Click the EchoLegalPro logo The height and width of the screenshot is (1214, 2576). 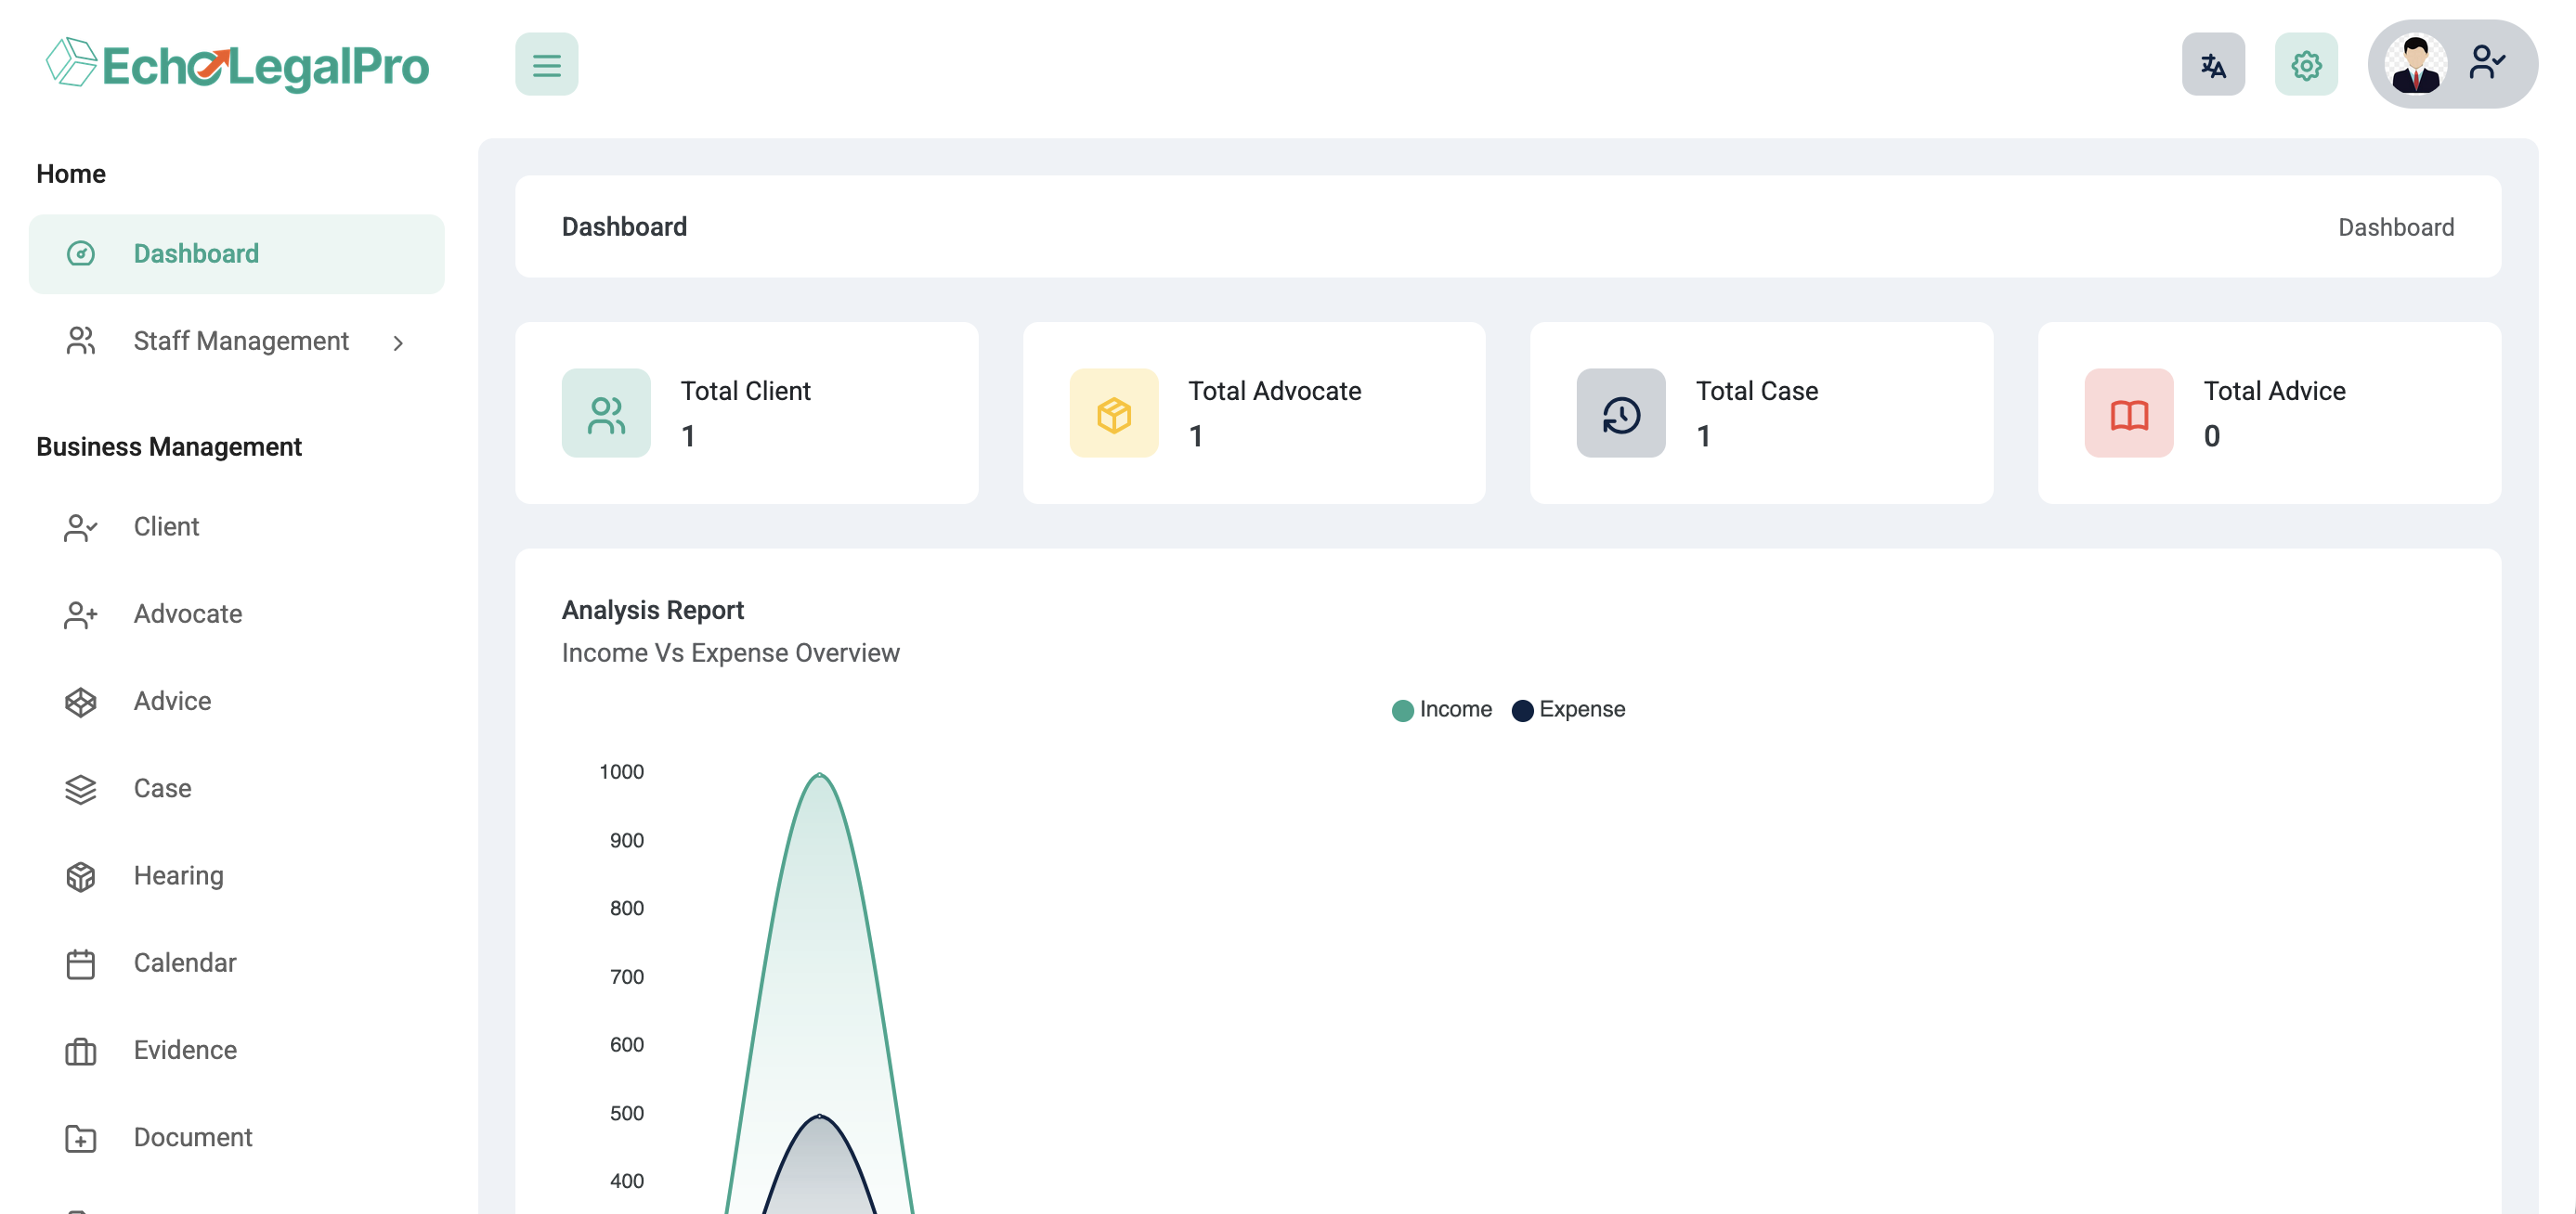click(x=238, y=65)
